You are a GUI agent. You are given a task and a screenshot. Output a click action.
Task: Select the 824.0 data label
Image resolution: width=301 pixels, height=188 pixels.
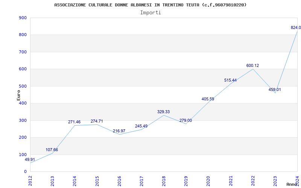point(296,27)
